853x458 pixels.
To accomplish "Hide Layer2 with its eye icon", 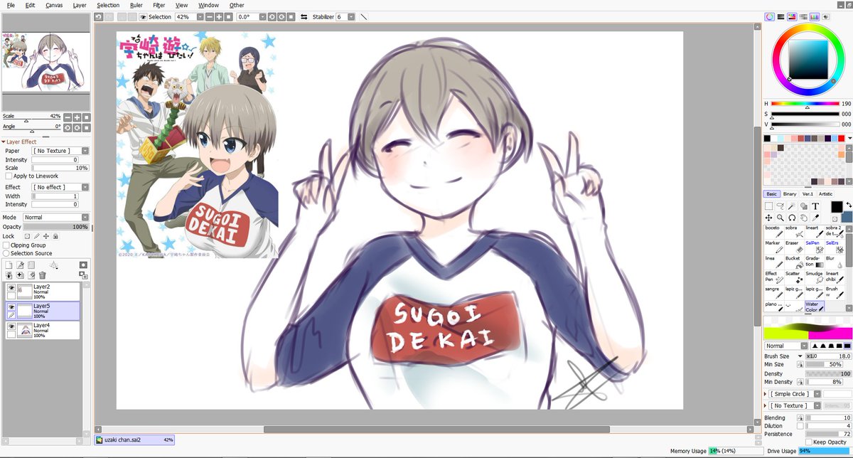I will [x=11, y=288].
